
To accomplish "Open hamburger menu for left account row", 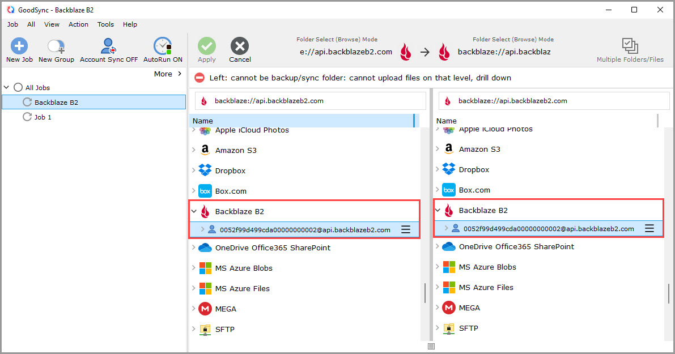I will pos(406,229).
